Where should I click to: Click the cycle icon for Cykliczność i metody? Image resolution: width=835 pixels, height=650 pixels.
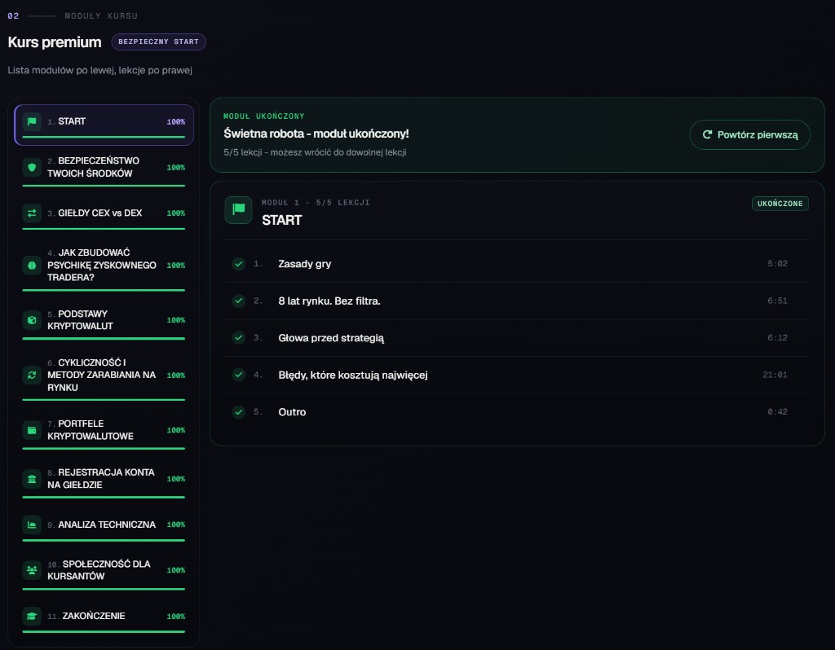coord(32,375)
